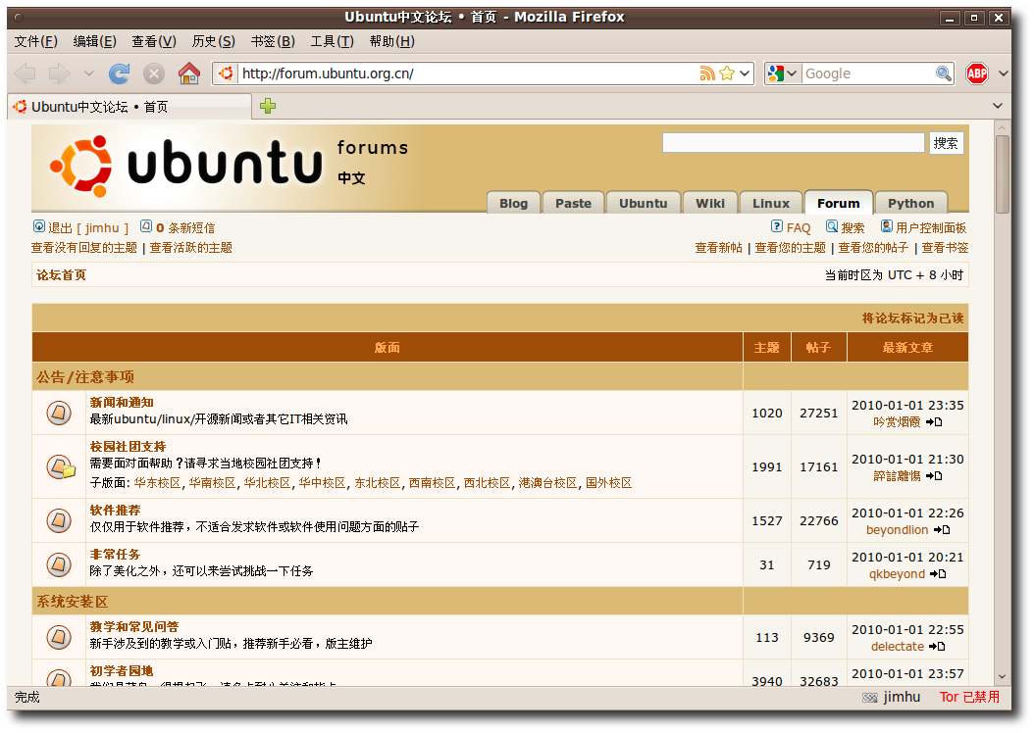The image size is (1034, 733).
Task: Click the 搜索 button beside forum search box
Action: point(946,143)
